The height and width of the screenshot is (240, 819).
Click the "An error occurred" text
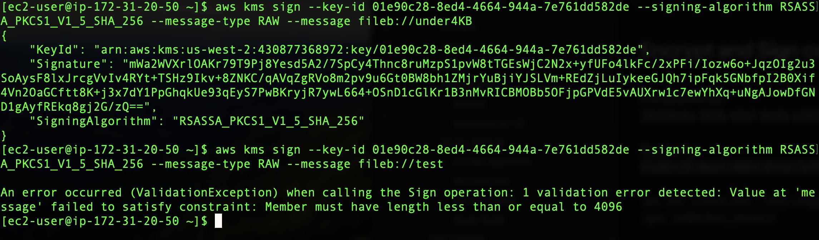[61, 192]
